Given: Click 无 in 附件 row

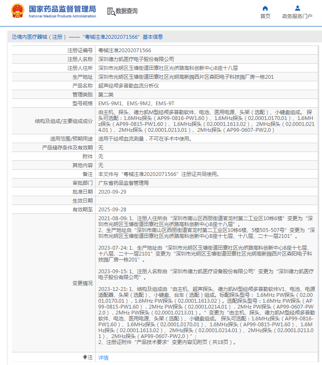Looking at the screenshot, I should click(101, 157).
